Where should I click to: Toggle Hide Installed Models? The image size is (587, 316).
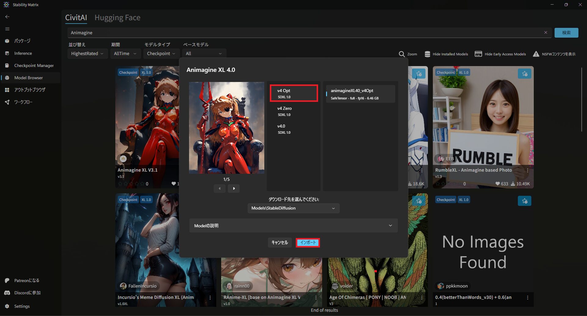[446, 54]
